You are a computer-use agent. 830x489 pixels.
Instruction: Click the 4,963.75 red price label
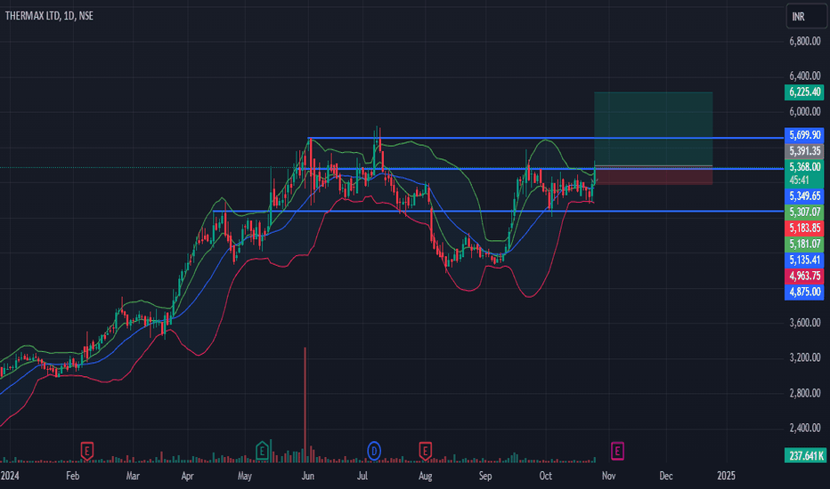(x=804, y=276)
